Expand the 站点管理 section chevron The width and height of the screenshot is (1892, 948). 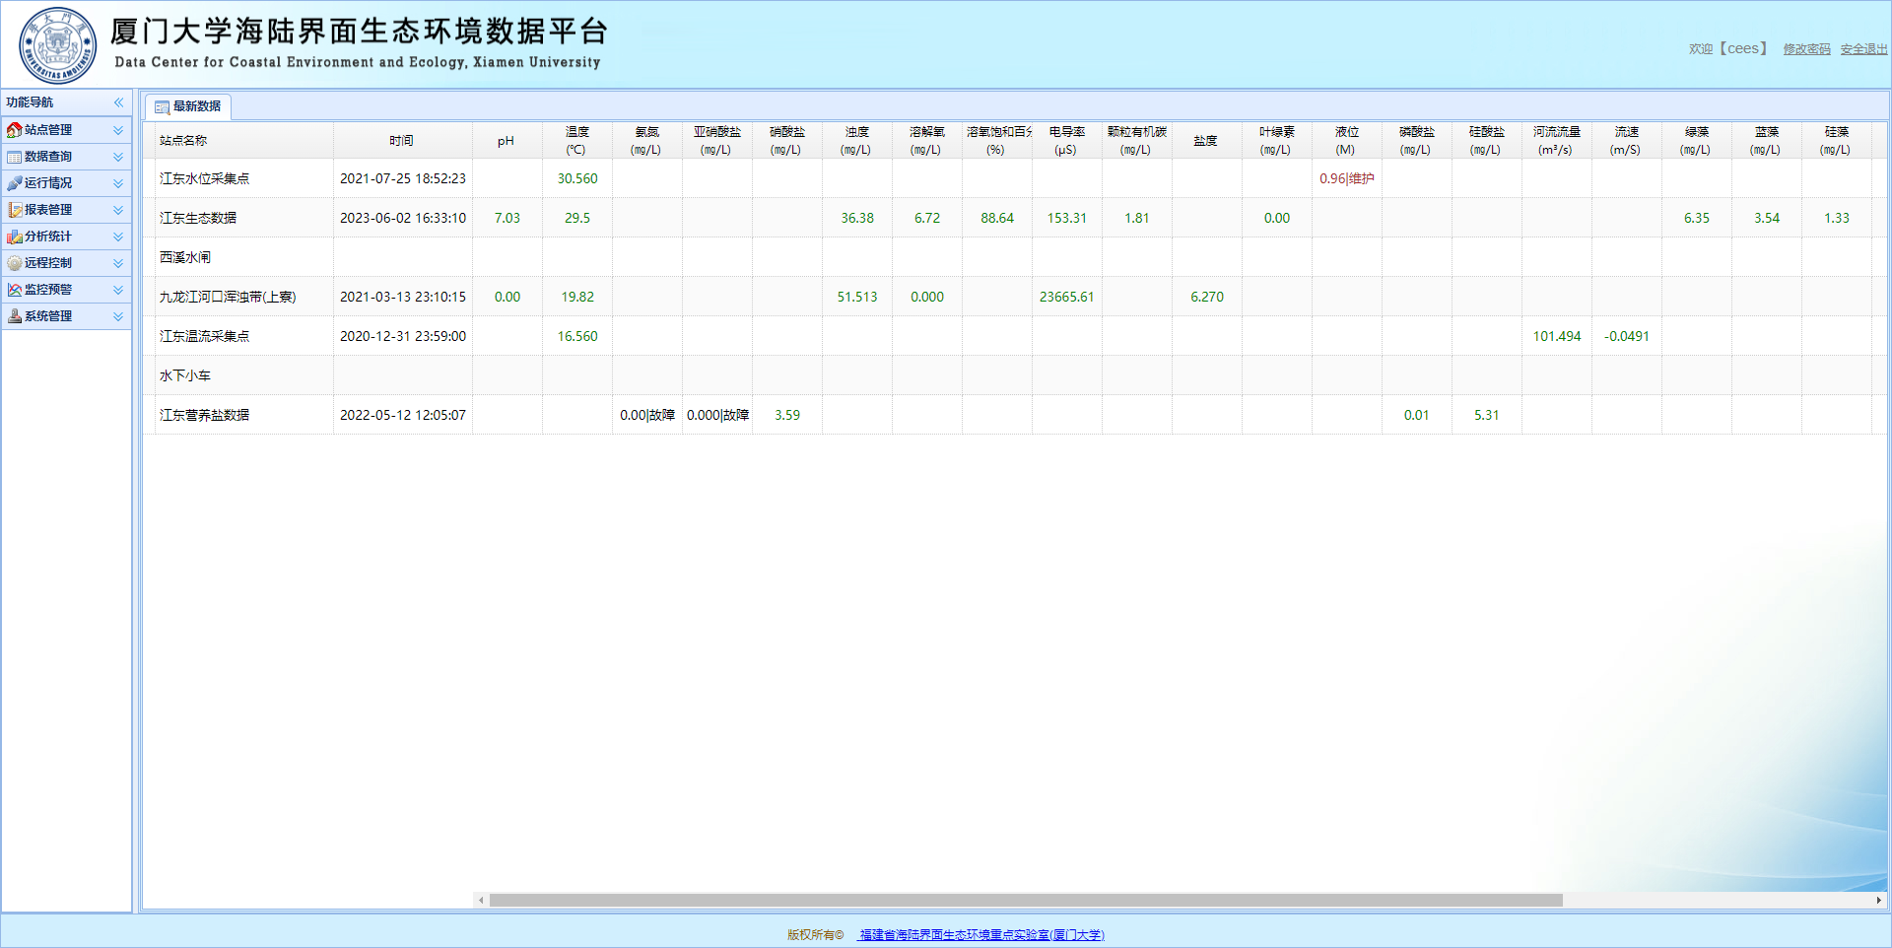pyautogui.click(x=118, y=130)
